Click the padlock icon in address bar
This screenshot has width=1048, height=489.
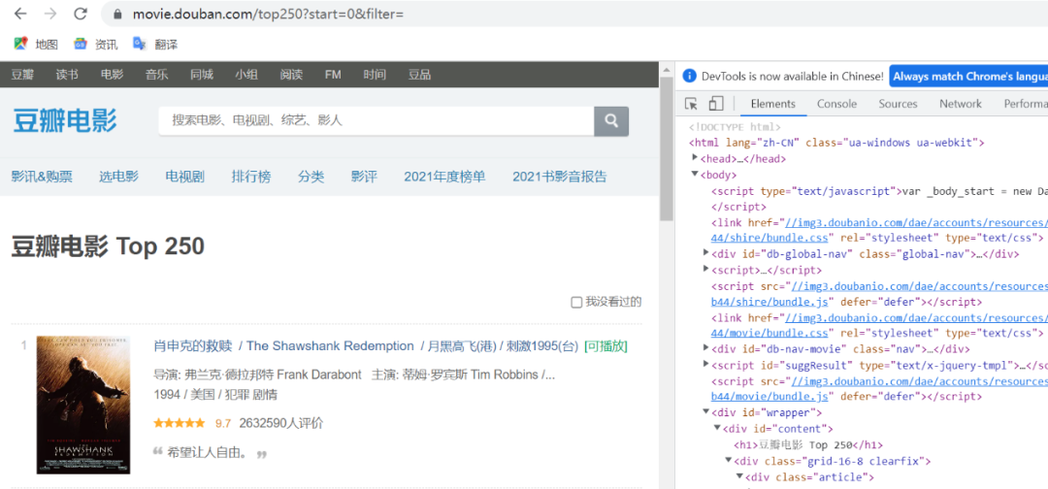click(x=118, y=14)
